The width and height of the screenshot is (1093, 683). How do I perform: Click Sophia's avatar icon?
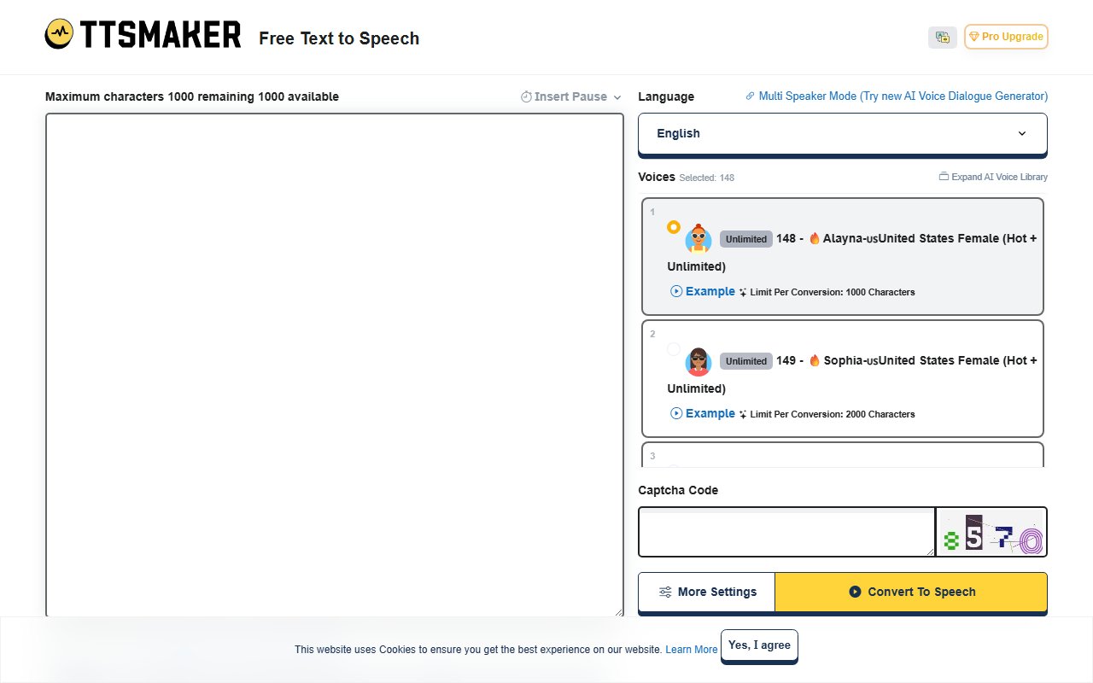(x=698, y=361)
